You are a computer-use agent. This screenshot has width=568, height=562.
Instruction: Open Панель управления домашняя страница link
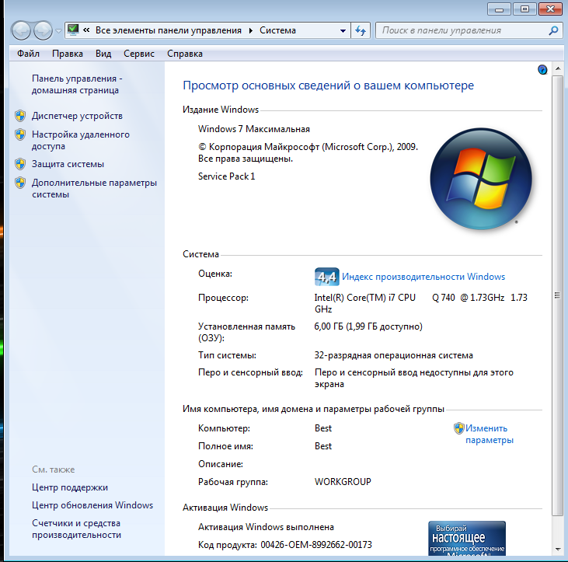click(77, 85)
